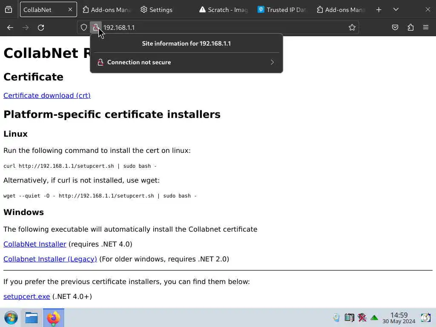Open the setupcert.exe link

(x=27, y=297)
